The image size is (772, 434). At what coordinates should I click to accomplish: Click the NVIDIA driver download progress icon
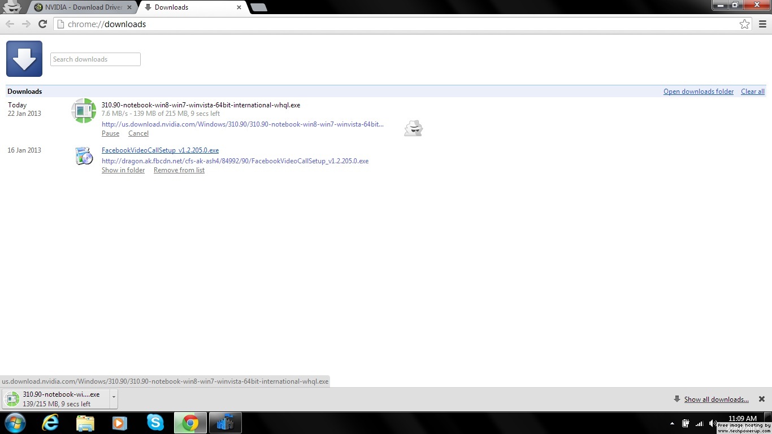tap(84, 111)
